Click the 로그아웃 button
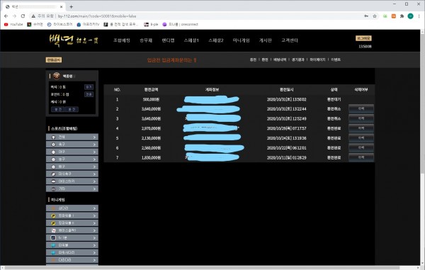 [x=363, y=38]
